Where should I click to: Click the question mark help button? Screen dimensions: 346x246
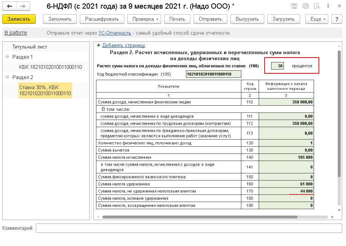tap(336, 19)
